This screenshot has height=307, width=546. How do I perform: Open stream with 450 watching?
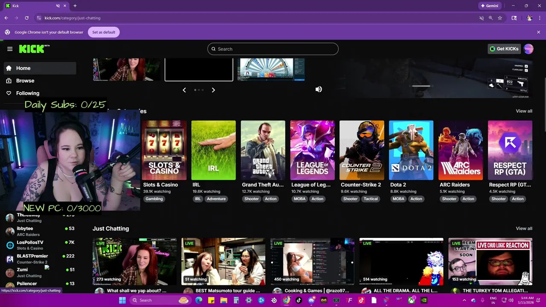click(312, 261)
